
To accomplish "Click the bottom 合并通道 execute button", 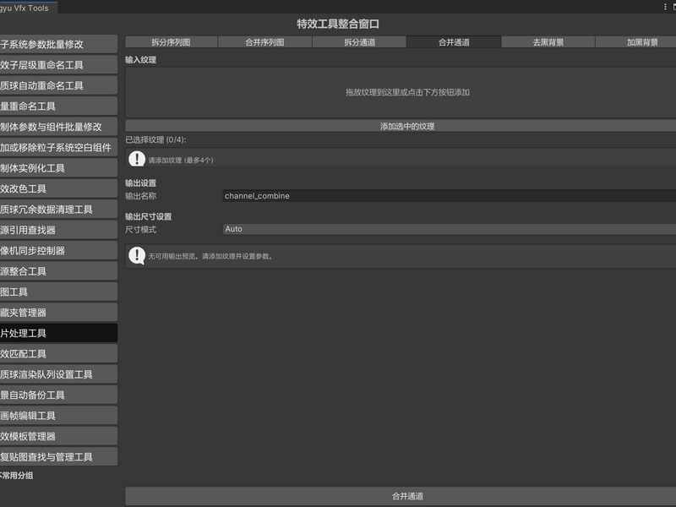I will pos(401,496).
